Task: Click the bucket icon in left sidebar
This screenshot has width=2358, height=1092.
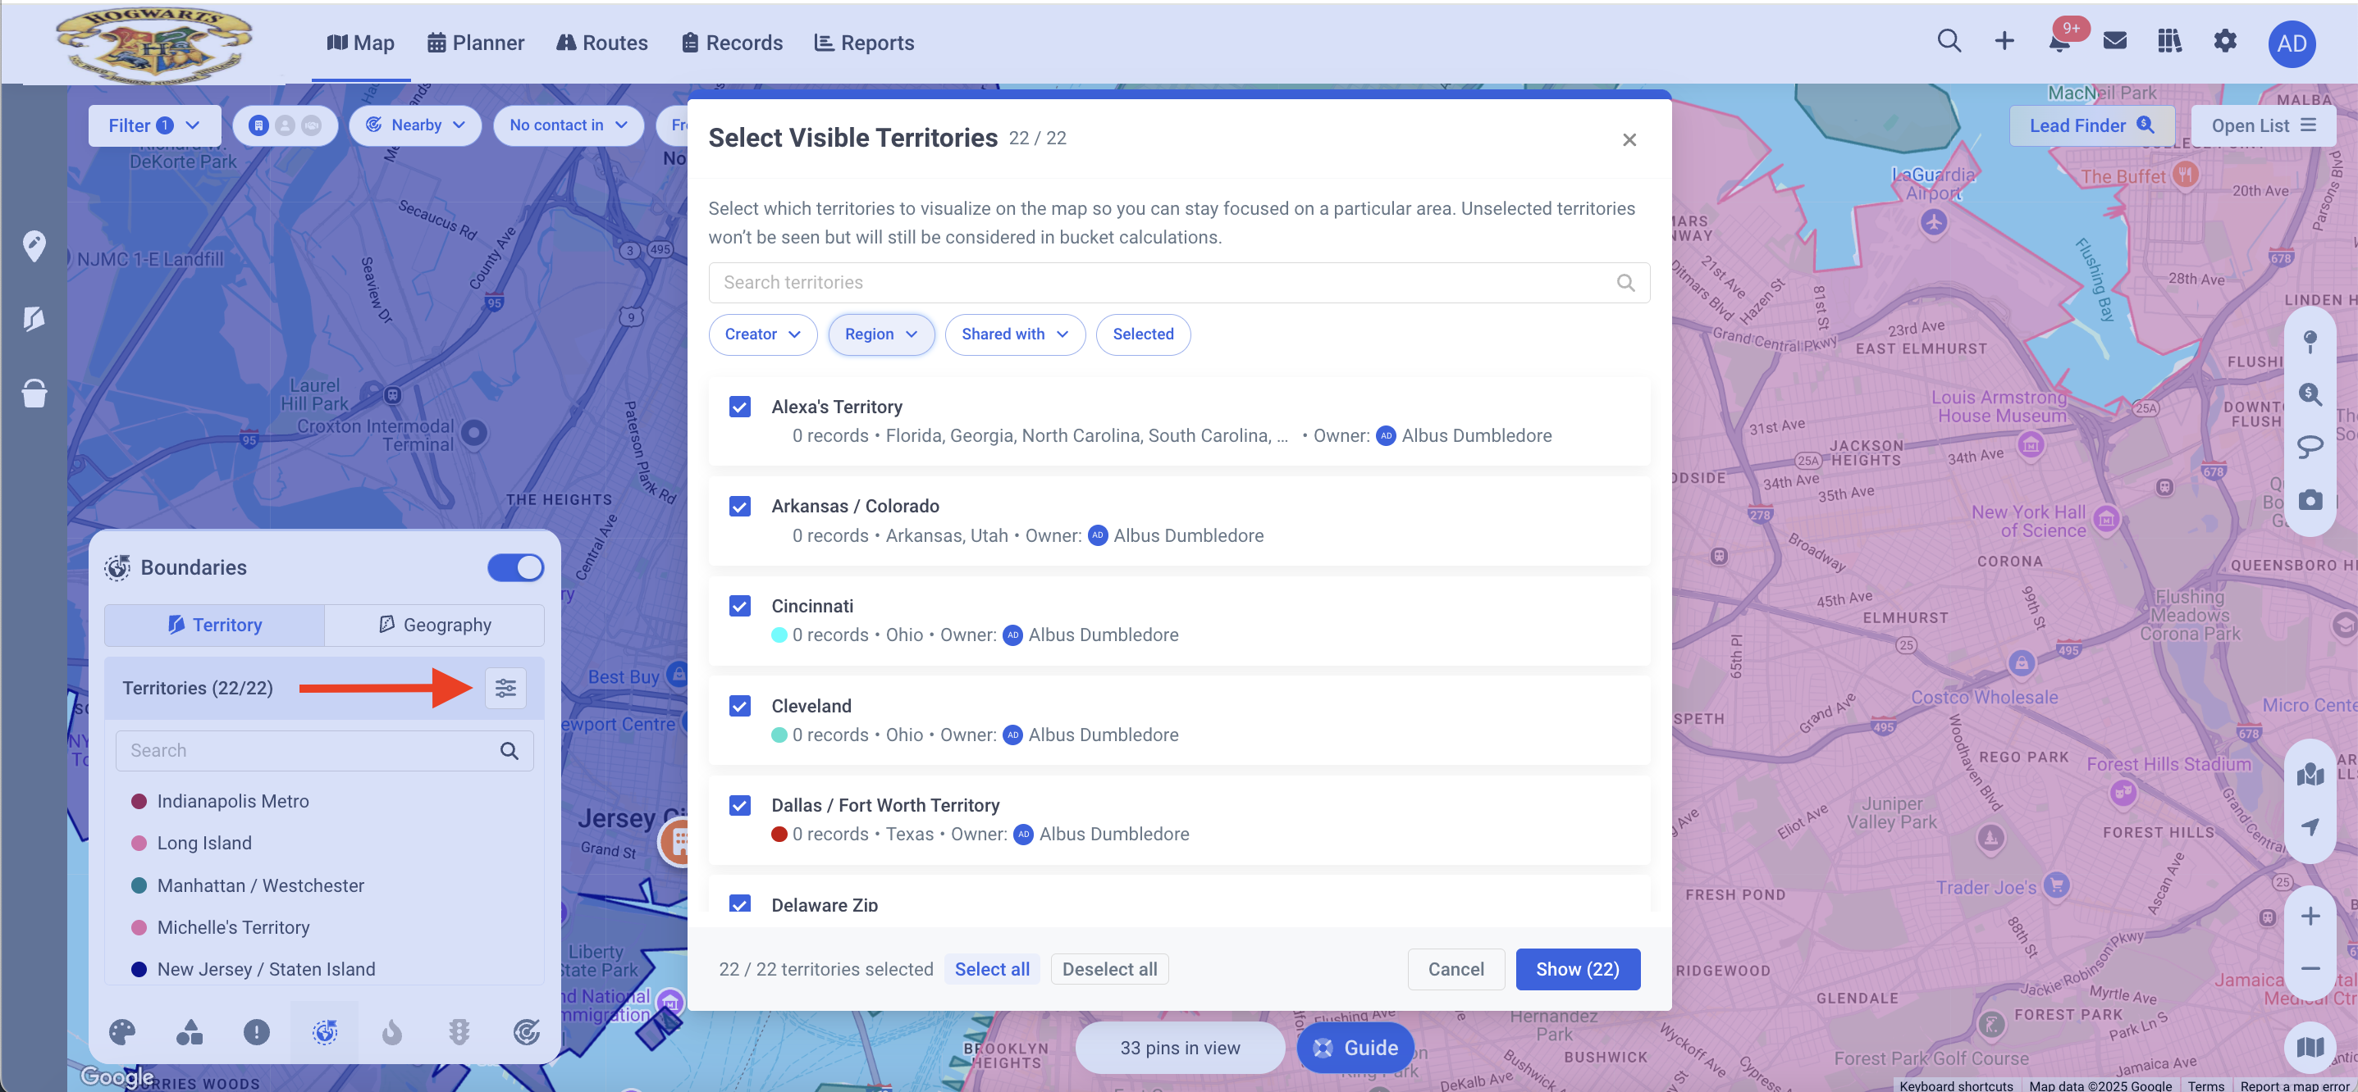Action: pyautogui.click(x=34, y=393)
